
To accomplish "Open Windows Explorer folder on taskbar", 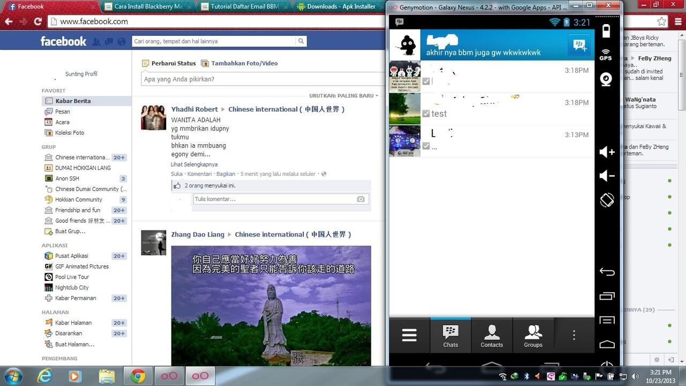I will point(107,376).
